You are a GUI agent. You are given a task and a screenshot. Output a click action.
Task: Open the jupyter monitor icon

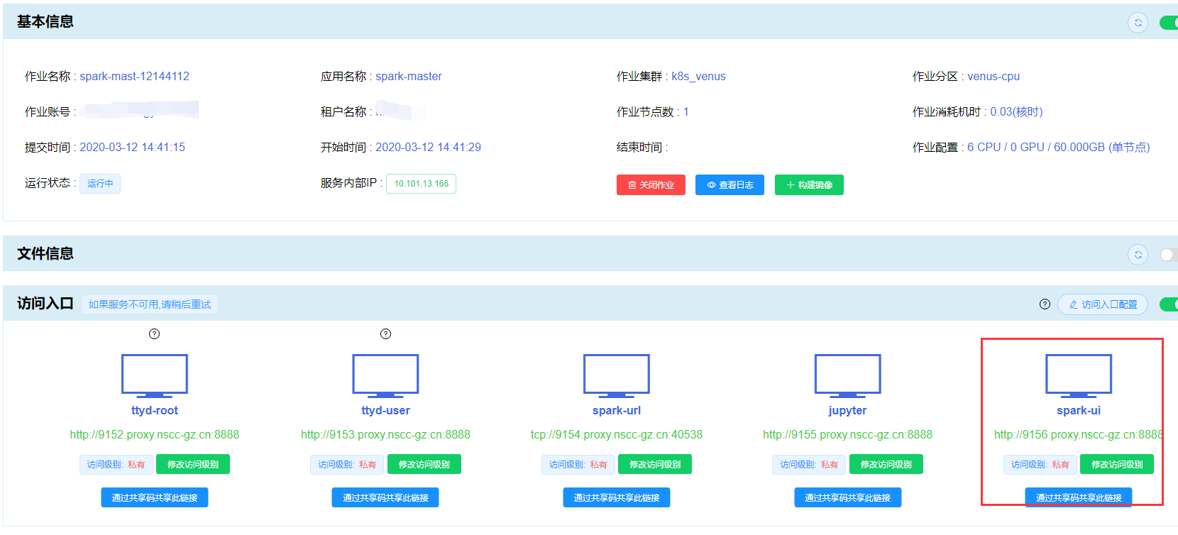[x=847, y=375]
